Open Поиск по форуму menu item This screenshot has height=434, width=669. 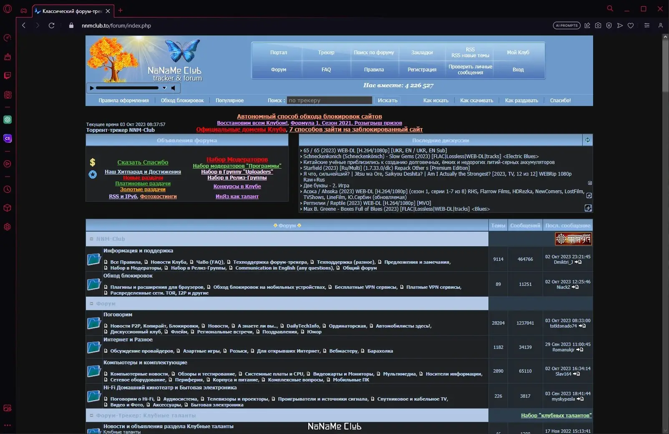click(x=374, y=53)
